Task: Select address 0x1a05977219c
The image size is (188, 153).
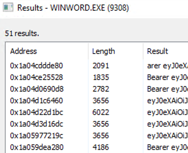Action: click(37, 136)
